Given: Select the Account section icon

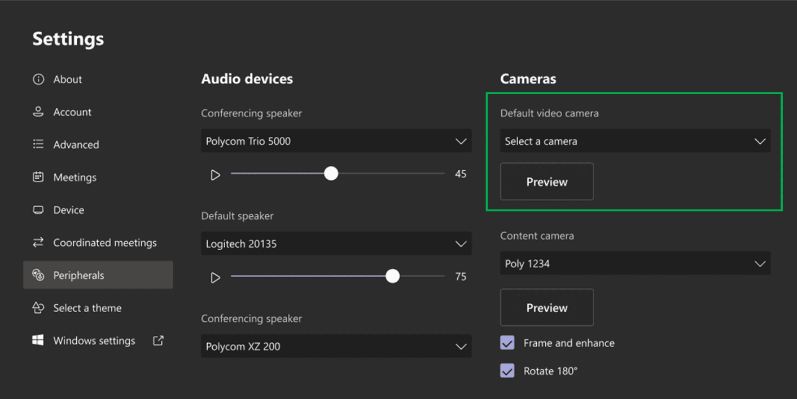Looking at the screenshot, I should point(38,112).
